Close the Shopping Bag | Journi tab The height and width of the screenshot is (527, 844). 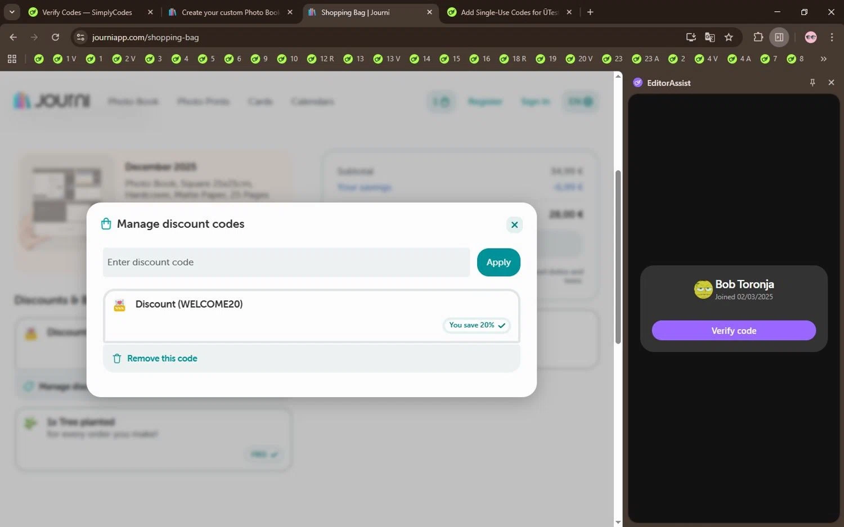[x=429, y=12]
